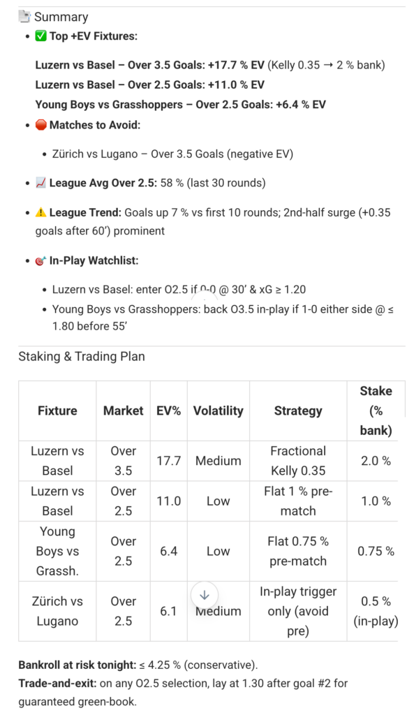The height and width of the screenshot is (715, 414).
Task: Click the EV% column header
Action: coord(169,411)
